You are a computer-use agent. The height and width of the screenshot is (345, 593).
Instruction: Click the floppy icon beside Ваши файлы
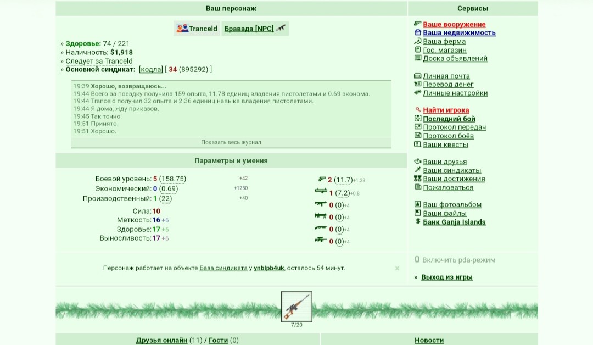[x=417, y=213]
